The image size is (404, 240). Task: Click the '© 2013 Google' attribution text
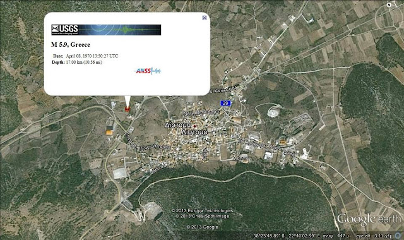[x=202, y=227]
